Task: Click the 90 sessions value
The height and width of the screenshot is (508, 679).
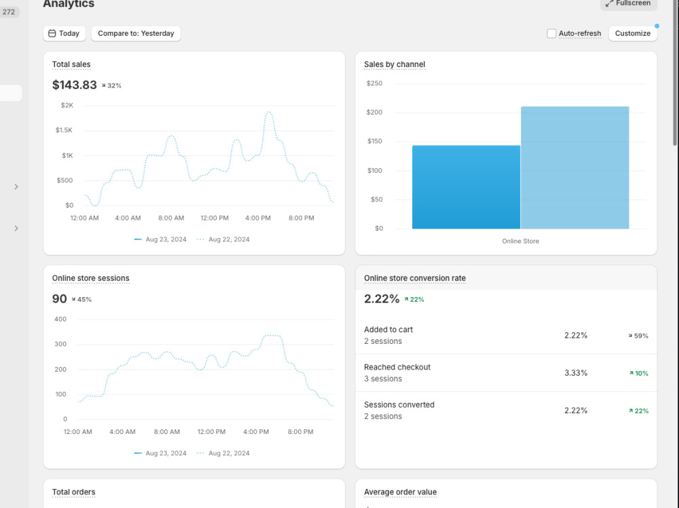Action: 59,298
